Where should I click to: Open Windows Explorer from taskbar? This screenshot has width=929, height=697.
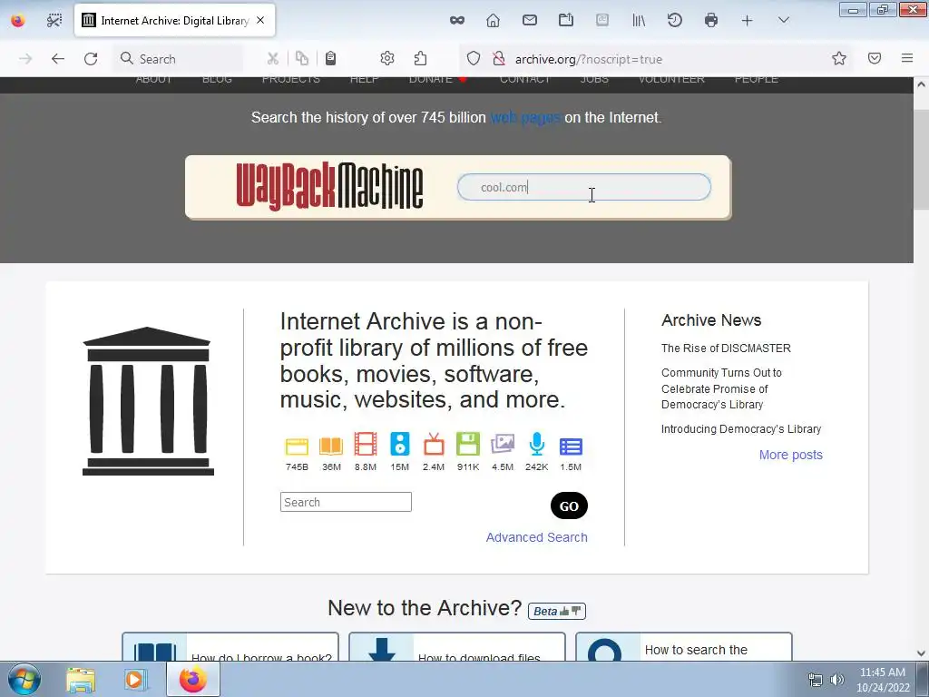[x=81, y=679]
